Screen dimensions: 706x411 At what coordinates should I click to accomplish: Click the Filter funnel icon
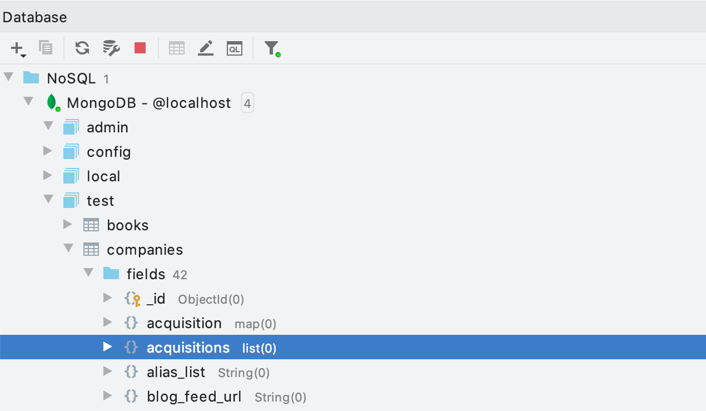[x=271, y=48]
